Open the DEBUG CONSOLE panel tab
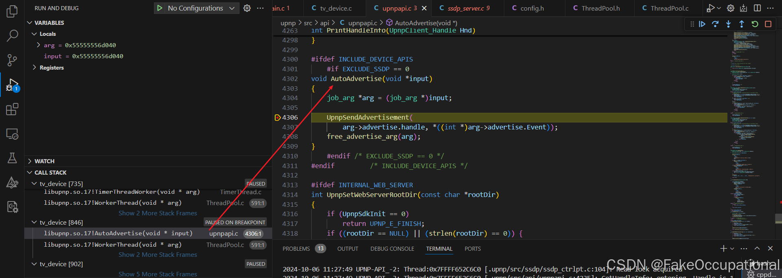This screenshot has height=278, width=782. click(x=392, y=249)
